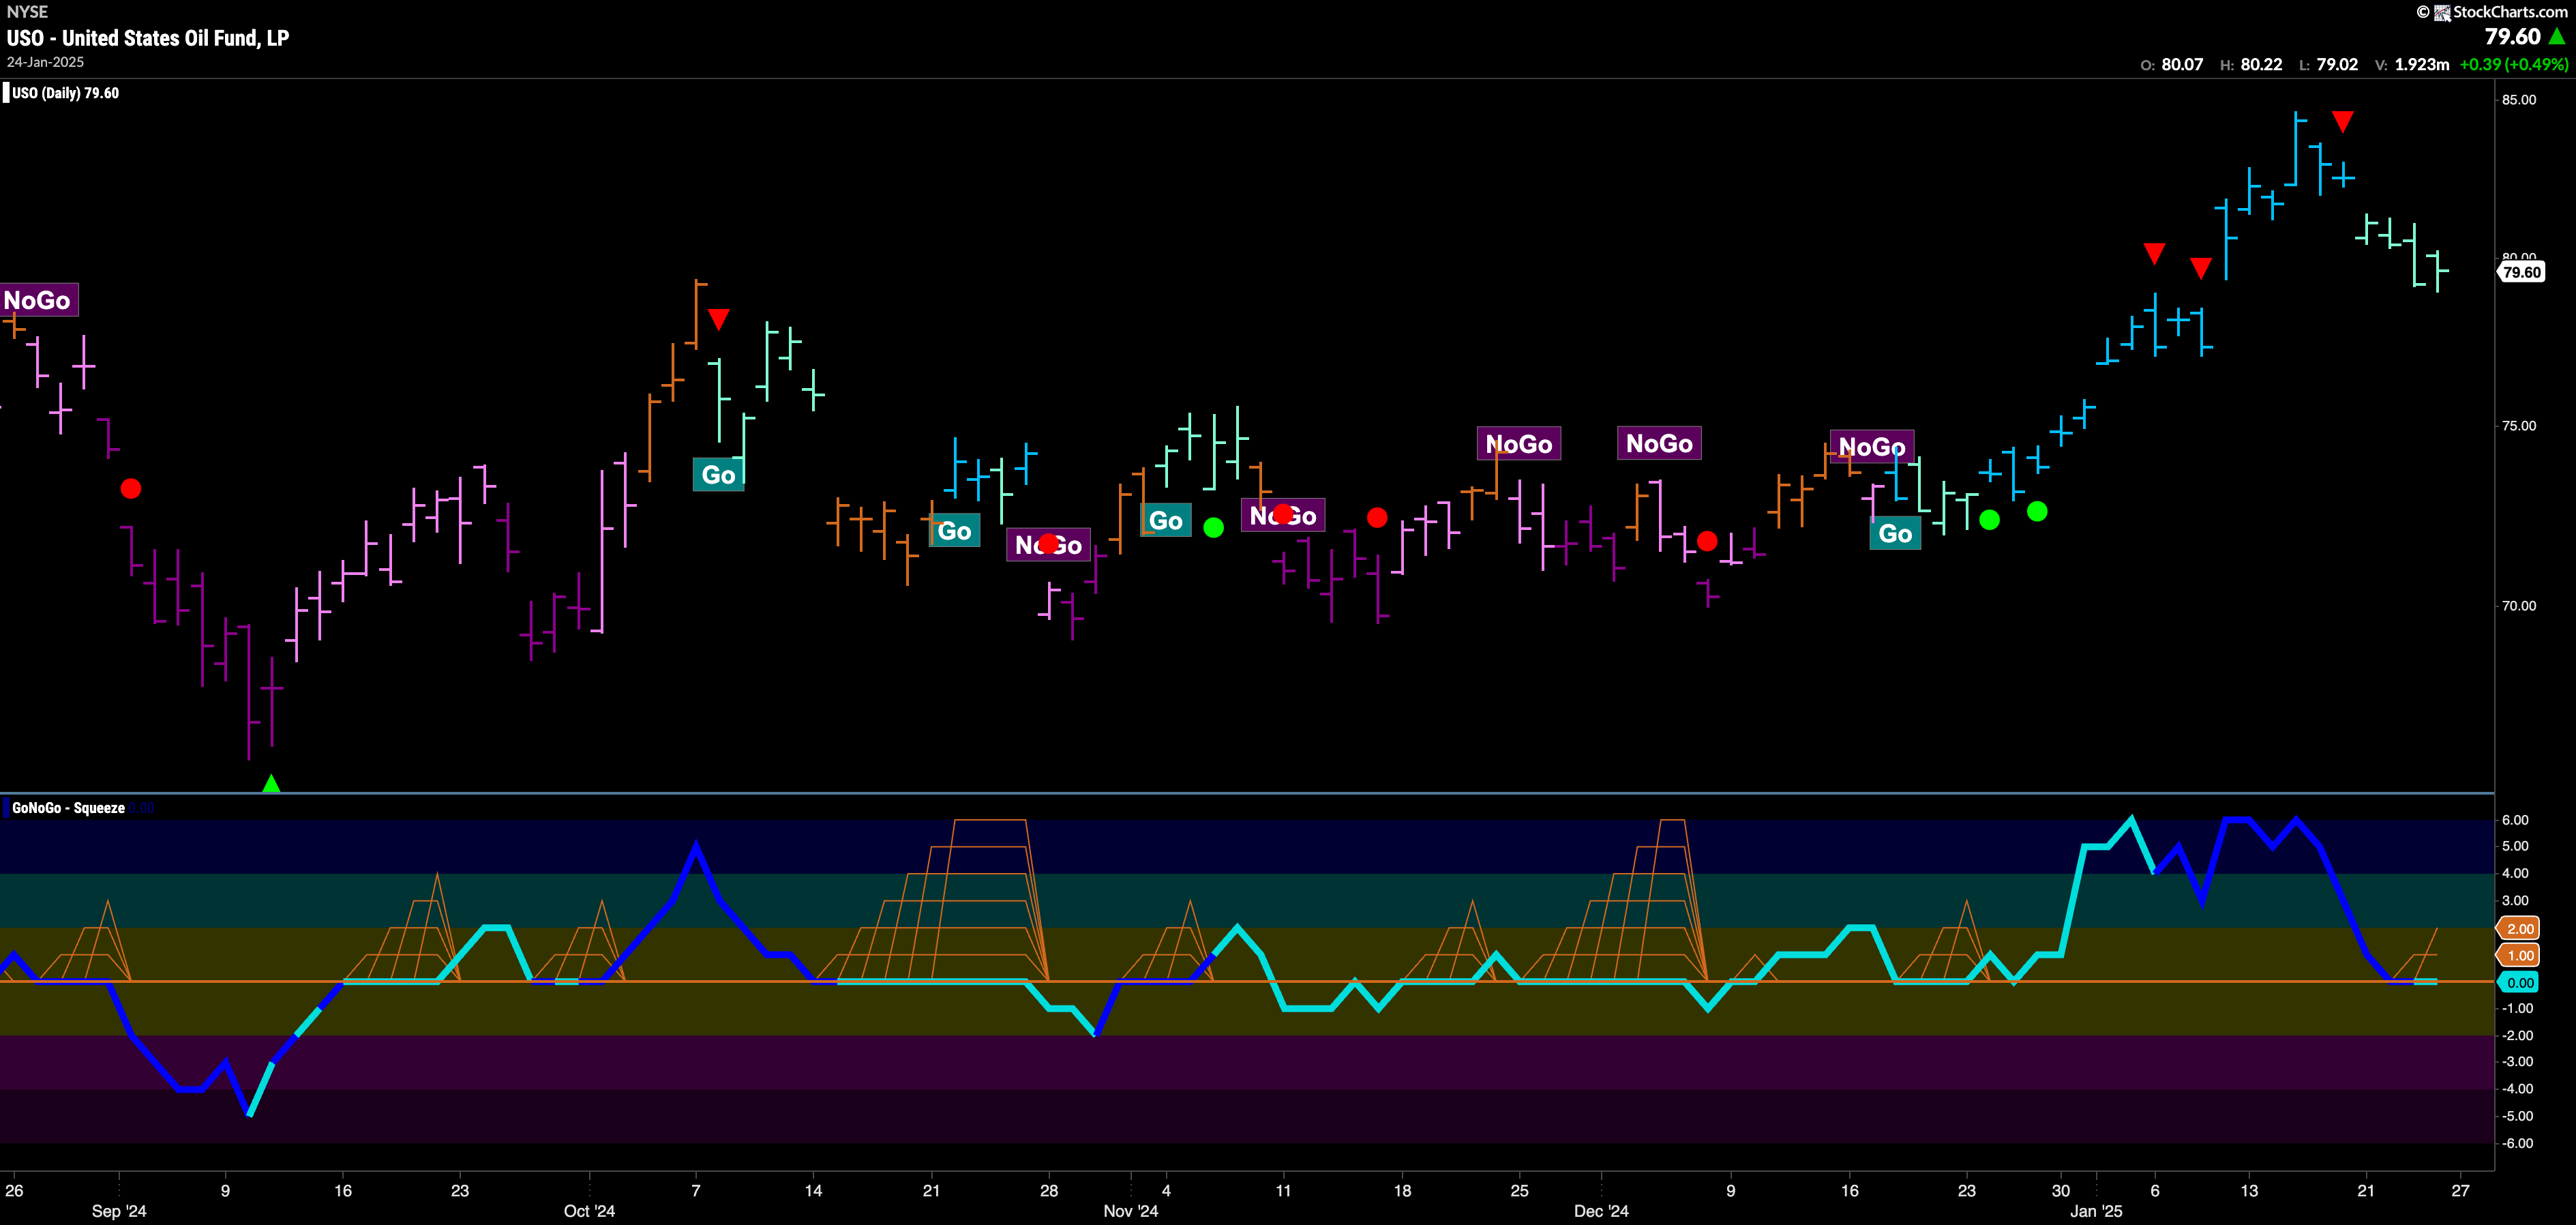Click the '27' date axis tick label
This screenshot has height=1225, width=2576.
(x=2460, y=1190)
